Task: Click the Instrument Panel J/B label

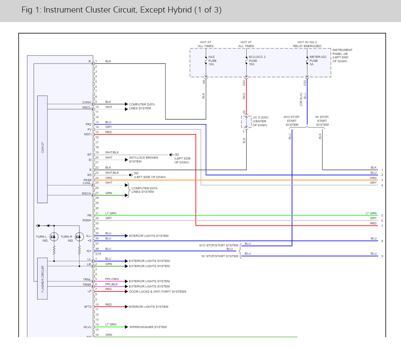Action: (x=342, y=56)
